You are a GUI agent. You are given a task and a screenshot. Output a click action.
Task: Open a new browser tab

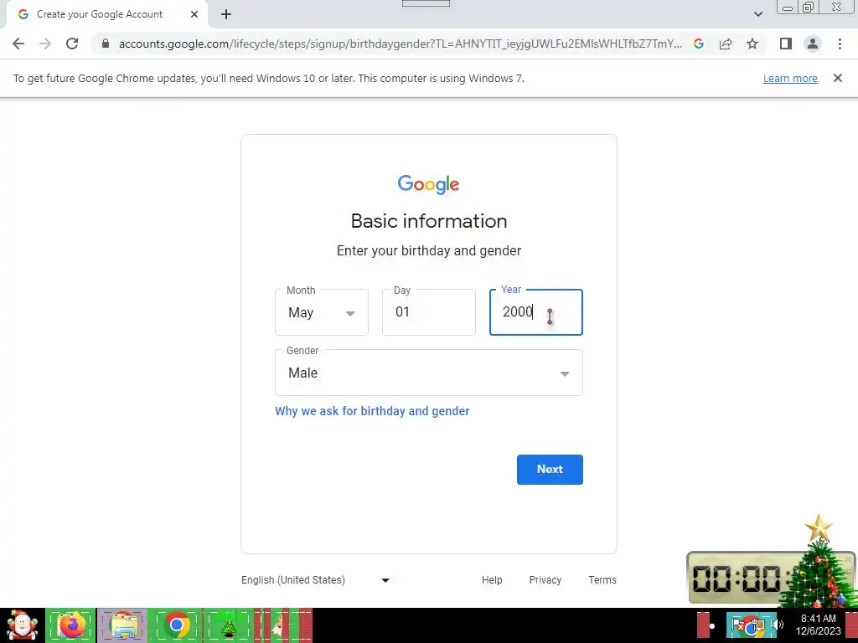click(226, 14)
